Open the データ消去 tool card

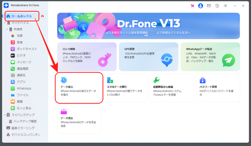pos(79,119)
